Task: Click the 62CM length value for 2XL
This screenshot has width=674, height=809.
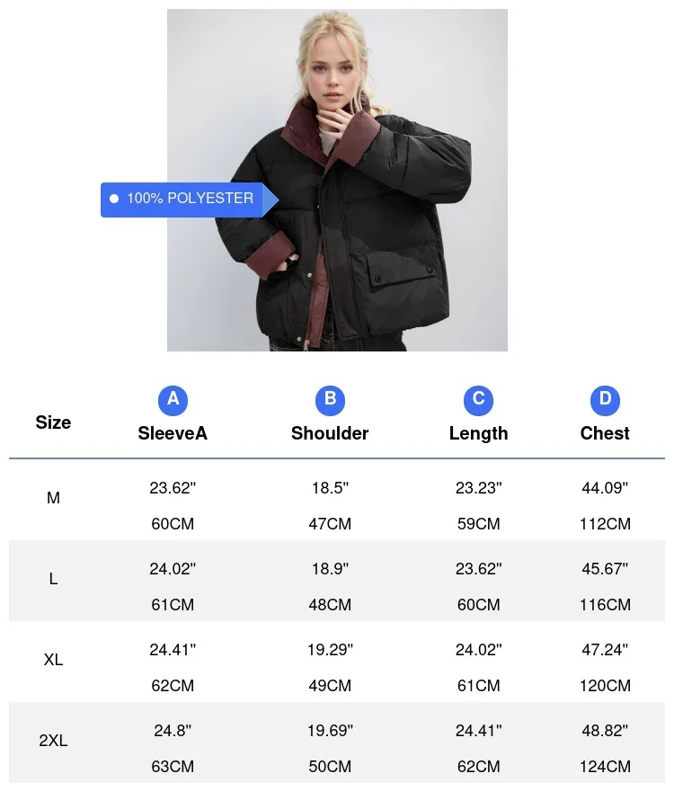Action: coord(478,767)
